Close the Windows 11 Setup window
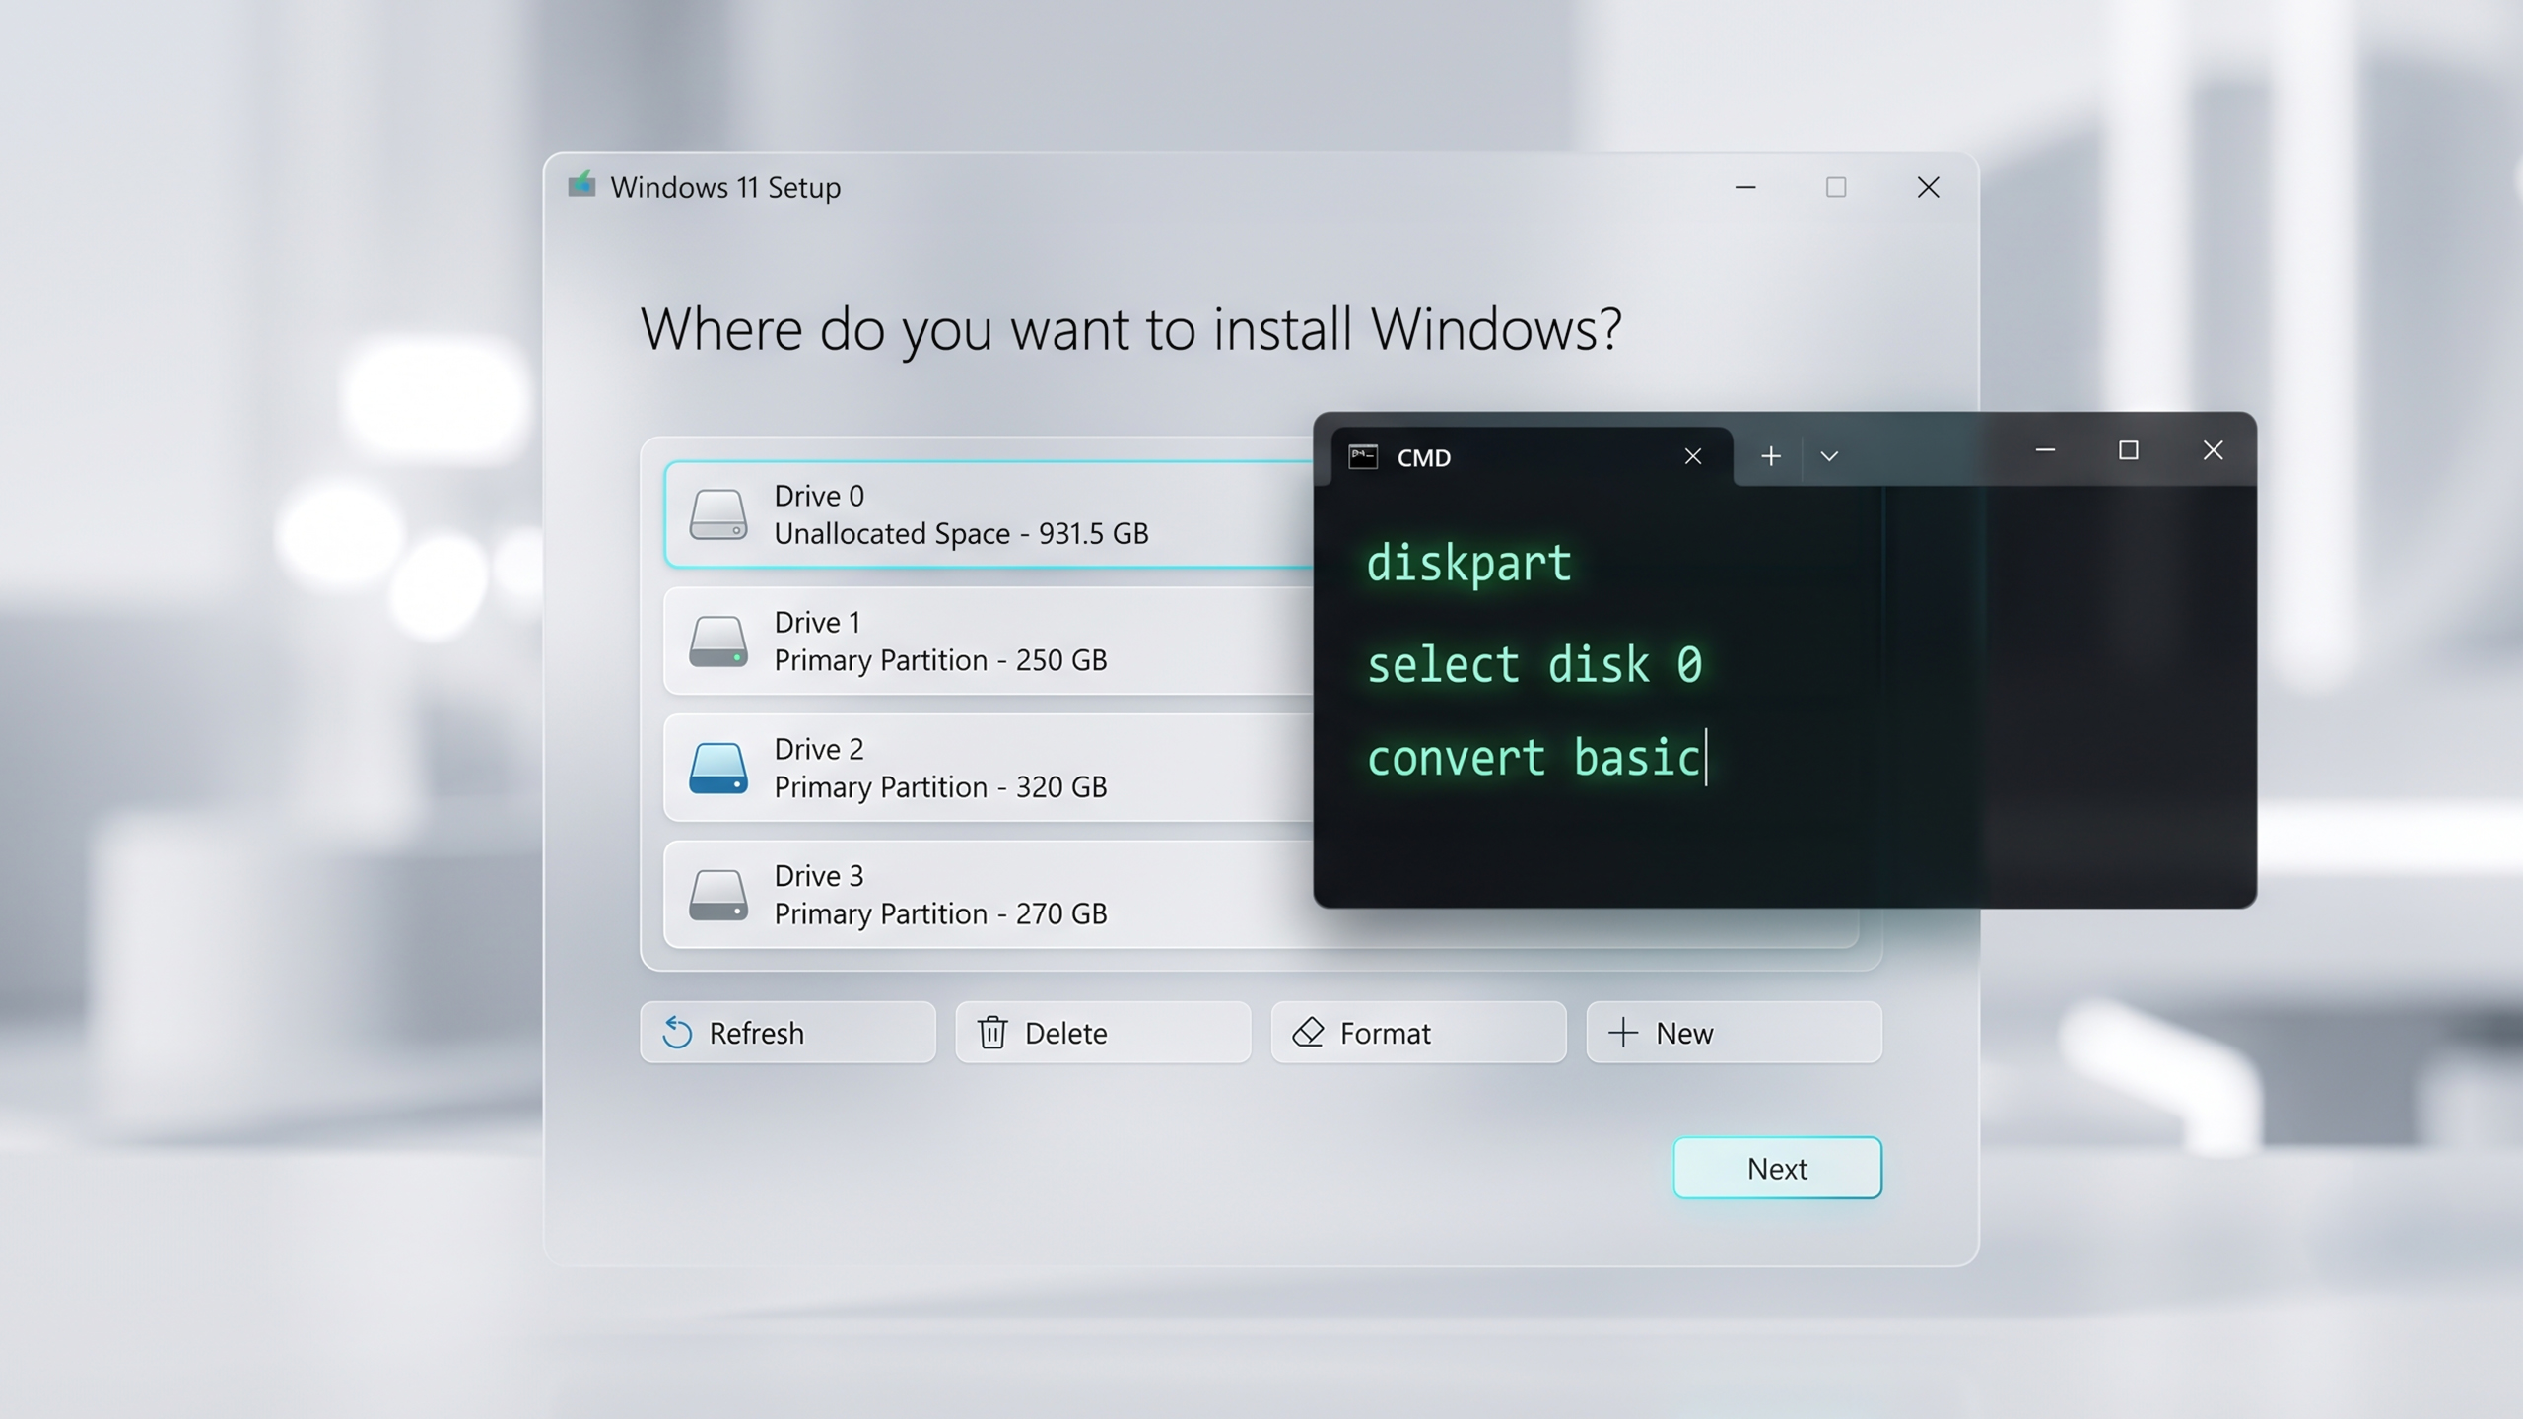This screenshot has width=2523, height=1419. 1928,187
